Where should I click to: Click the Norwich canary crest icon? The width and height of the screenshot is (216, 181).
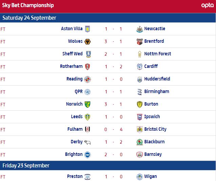click(x=87, y=104)
